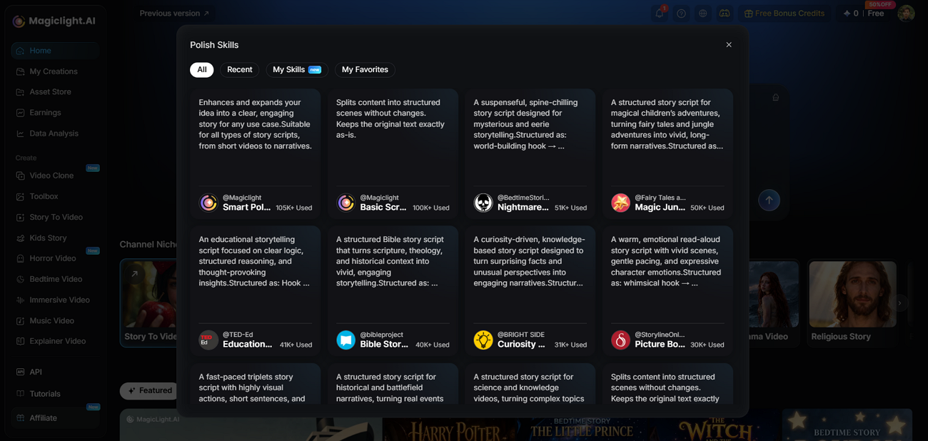Open the language globe icon
This screenshot has width=928, height=441.
tap(703, 14)
